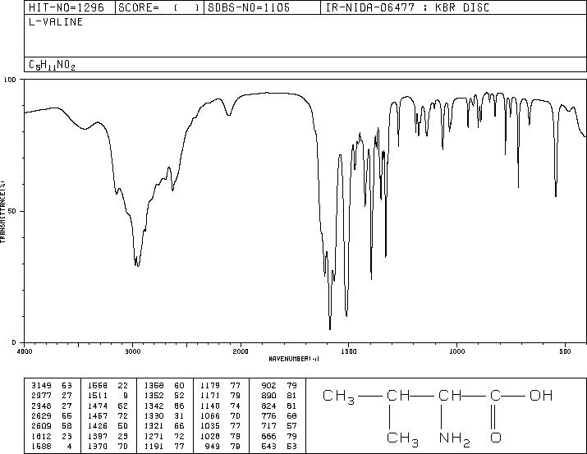Select peak table entry 1370
This screenshot has width=587, height=454.
tap(98, 447)
